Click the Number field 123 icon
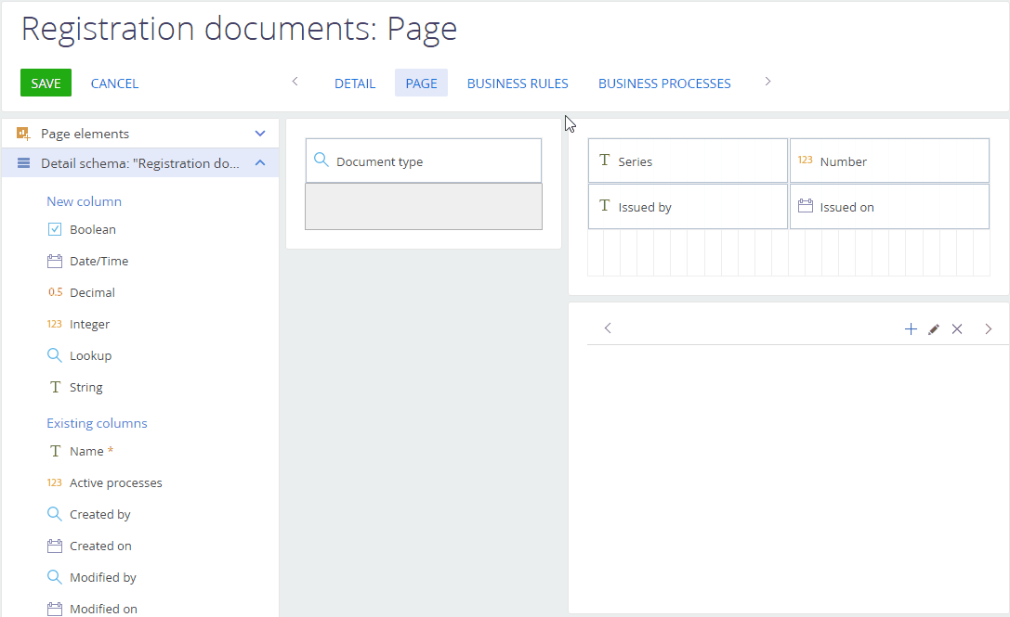1010x617 pixels. click(x=806, y=160)
